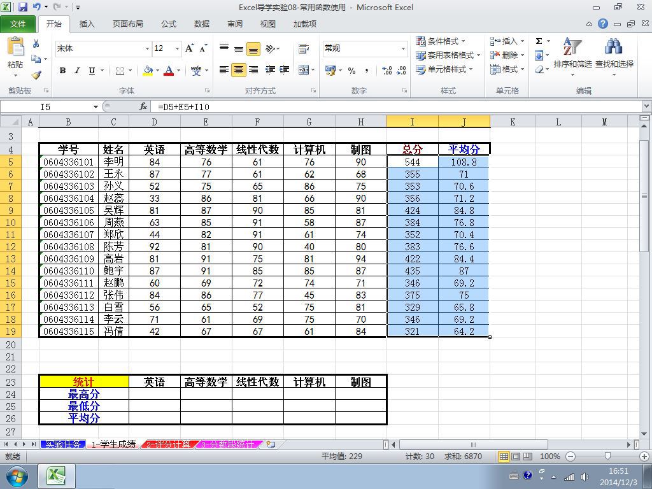Screen dimensions: 652x489
Task: Toggle middle vertical alignment
Action: tap(239, 48)
